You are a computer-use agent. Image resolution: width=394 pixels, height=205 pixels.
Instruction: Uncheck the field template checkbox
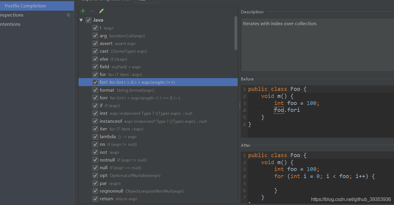95,67
